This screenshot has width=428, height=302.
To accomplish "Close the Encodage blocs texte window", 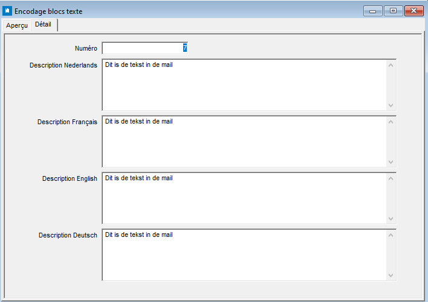I will pyautogui.click(x=414, y=11).
